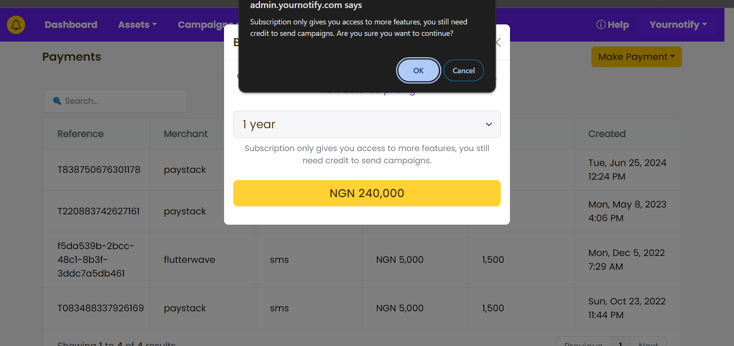Screen dimensions: 734x346
Task: Expand the Assets menu
Action: (x=137, y=25)
